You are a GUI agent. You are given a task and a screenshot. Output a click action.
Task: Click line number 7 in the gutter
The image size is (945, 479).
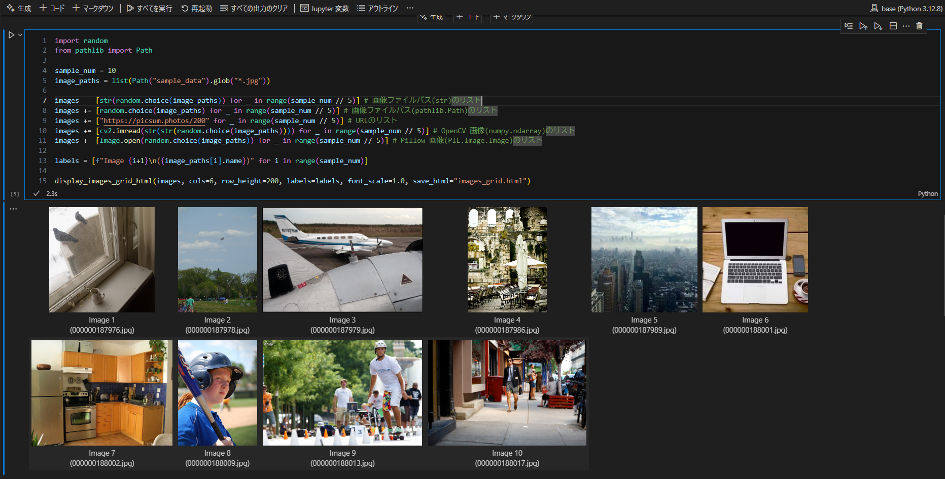click(x=44, y=100)
